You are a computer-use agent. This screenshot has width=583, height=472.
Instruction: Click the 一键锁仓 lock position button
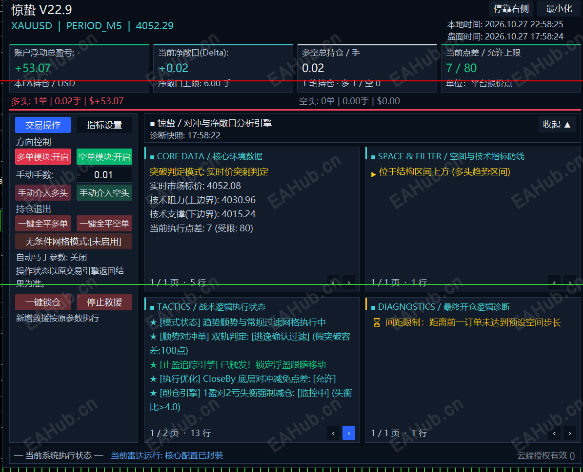pyautogui.click(x=43, y=302)
